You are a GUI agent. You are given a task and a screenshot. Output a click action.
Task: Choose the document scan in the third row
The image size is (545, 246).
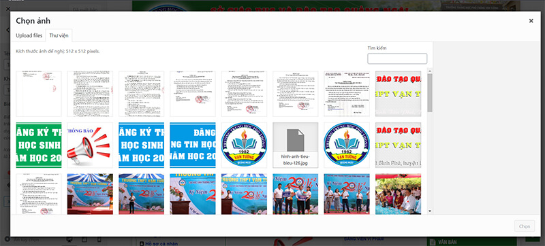(x=39, y=194)
